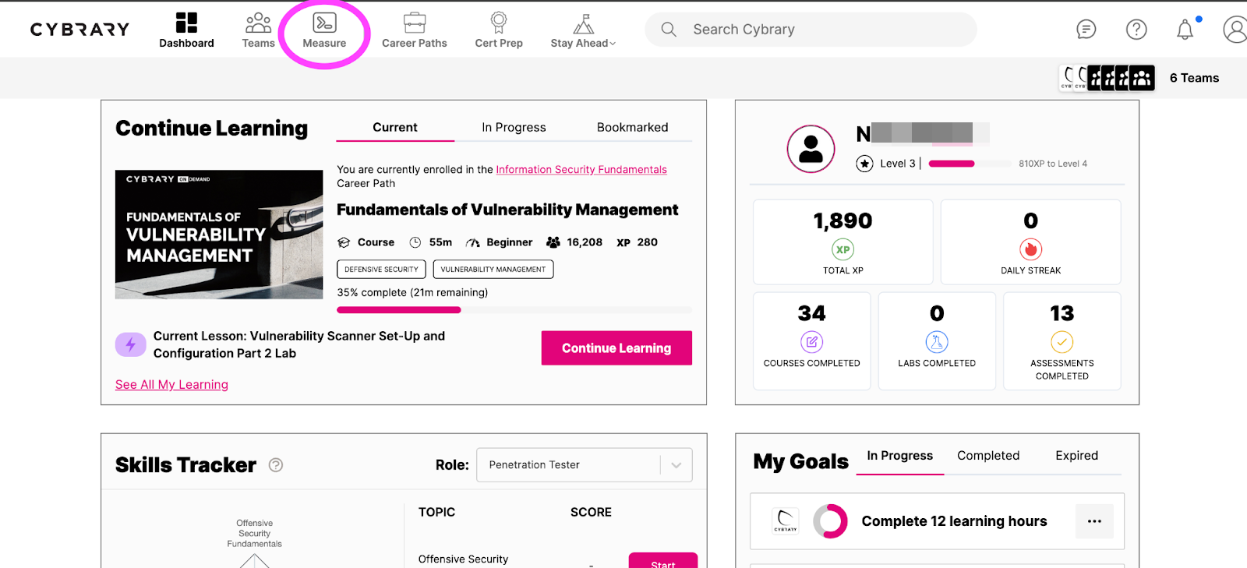Expand the Stay Ahead menu

583,30
